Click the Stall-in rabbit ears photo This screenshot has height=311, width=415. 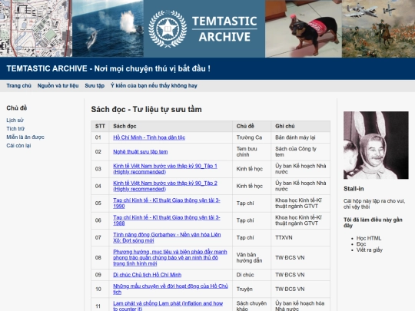(x=376, y=145)
